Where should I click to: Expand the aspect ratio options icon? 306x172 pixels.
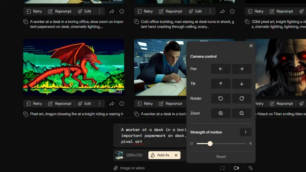tap(222, 168)
